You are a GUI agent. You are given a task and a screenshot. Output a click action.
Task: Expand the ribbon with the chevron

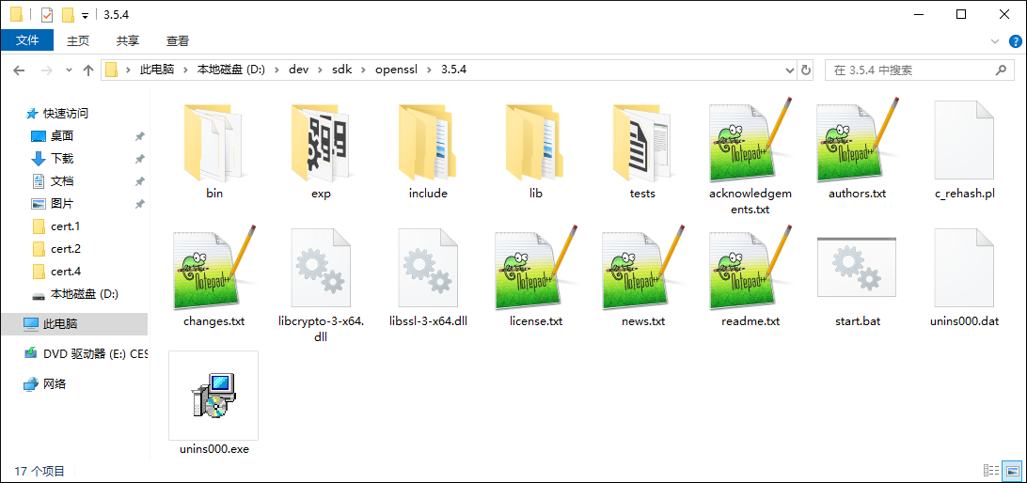(997, 41)
